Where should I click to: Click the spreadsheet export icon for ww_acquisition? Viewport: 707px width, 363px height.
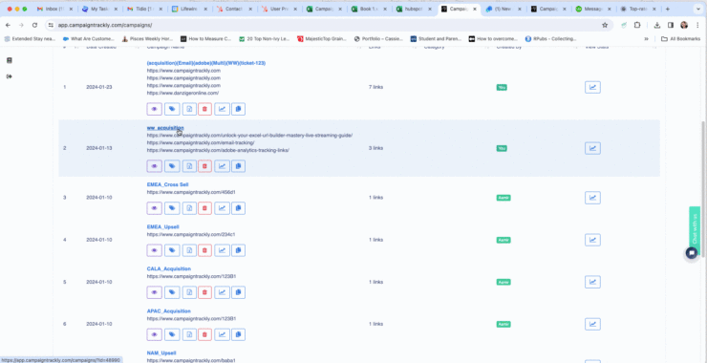pos(189,166)
